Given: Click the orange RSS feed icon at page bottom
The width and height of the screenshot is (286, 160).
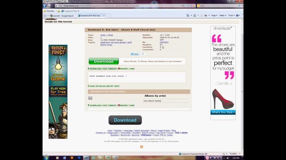Looking at the screenshot, I should click(x=142, y=147).
